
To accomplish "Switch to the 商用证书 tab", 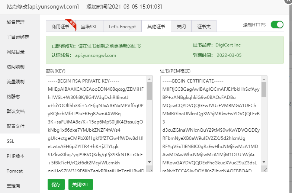I will 60,27.
